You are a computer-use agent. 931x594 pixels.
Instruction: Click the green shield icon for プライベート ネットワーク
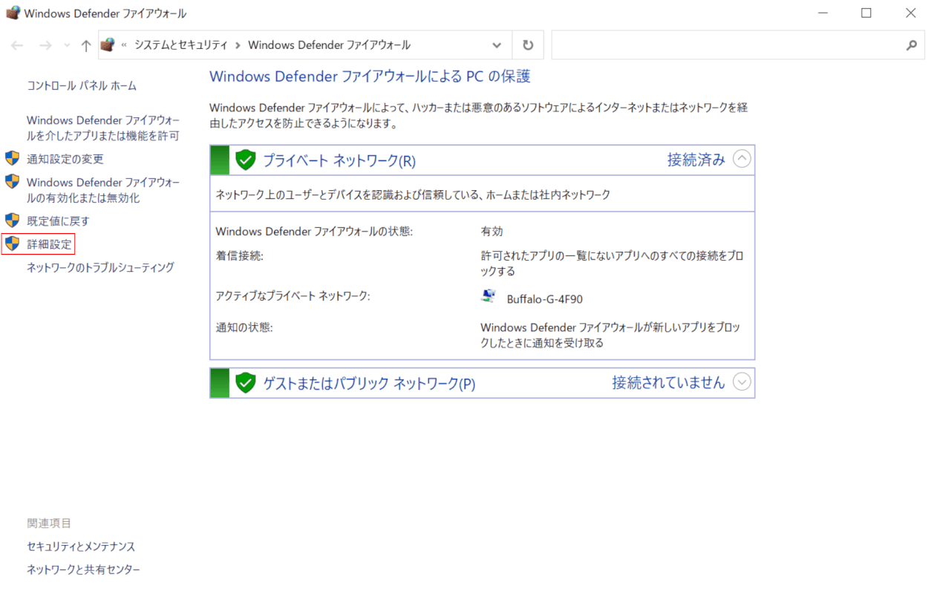click(246, 160)
